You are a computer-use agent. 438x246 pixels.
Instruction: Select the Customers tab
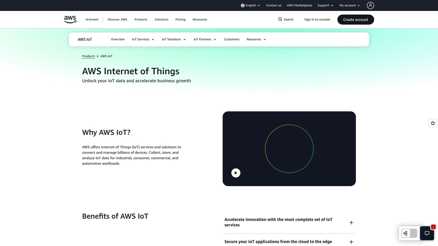click(x=232, y=39)
